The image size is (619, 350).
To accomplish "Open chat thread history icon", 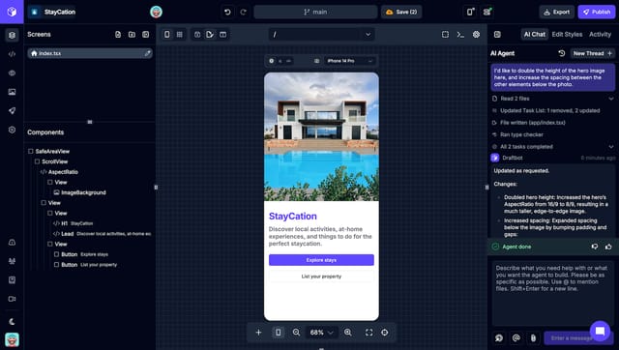I will 561,53.
